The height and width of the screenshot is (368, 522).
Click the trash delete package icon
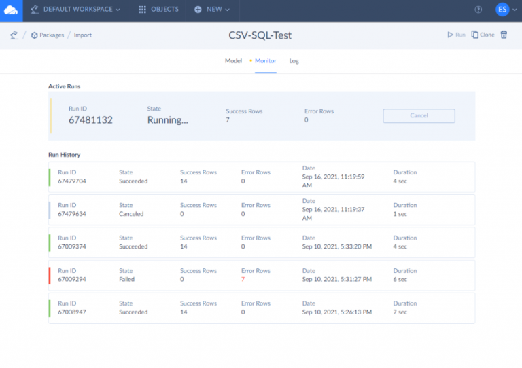pyautogui.click(x=504, y=35)
